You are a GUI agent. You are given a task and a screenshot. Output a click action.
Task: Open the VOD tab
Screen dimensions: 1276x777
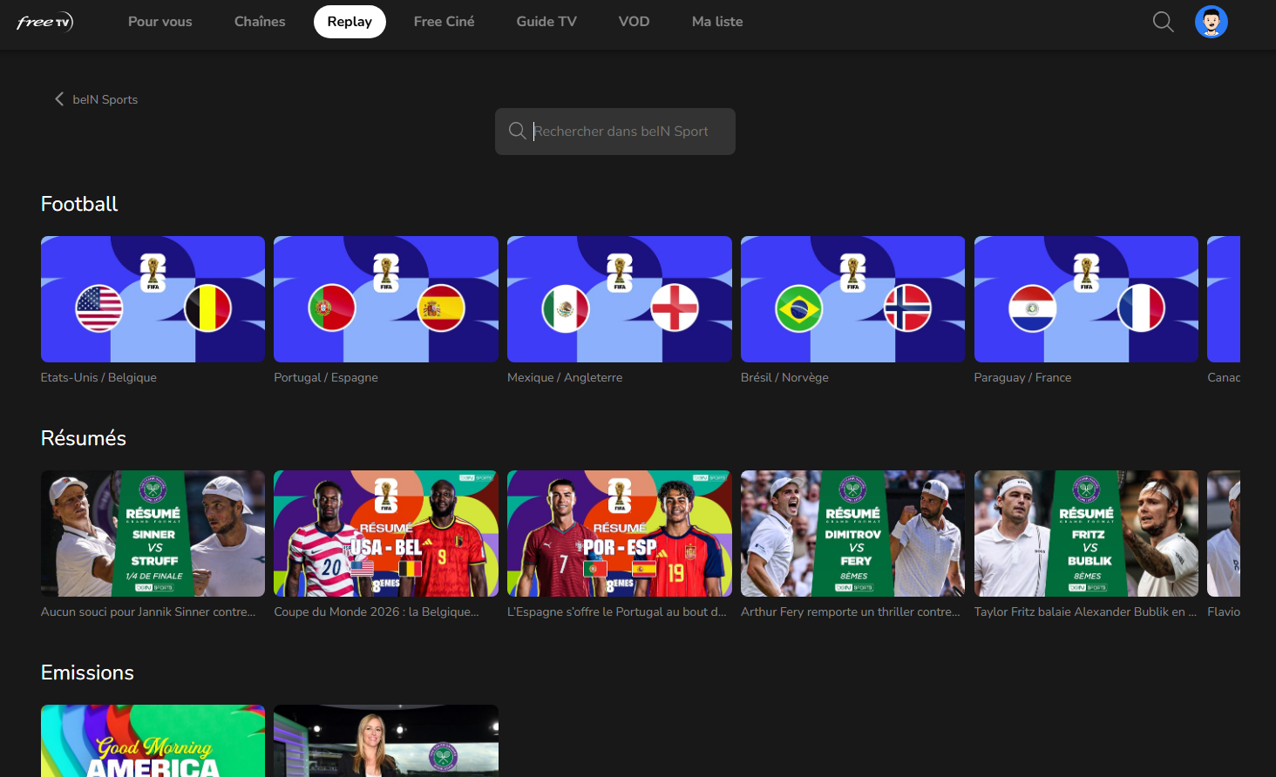[635, 22]
